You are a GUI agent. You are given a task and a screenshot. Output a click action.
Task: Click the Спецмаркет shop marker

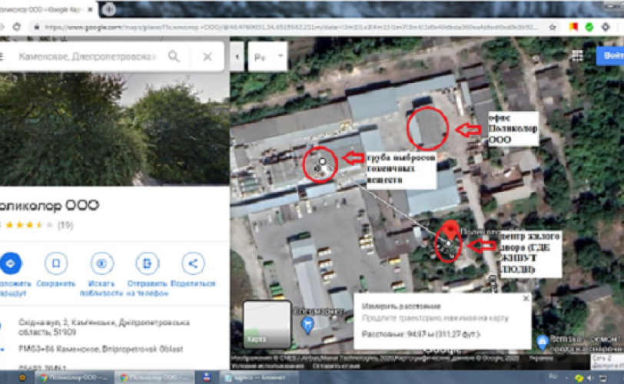click(x=307, y=325)
